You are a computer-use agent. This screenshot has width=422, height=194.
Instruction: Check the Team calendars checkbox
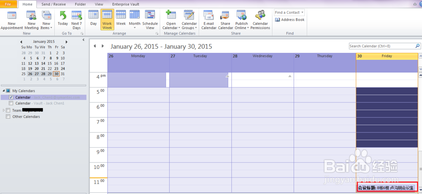pyautogui.click(x=8, y=110)
